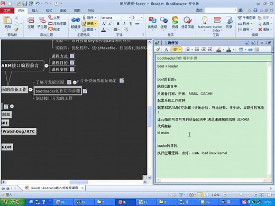Image resolution: width=275 pixels, height=206 pixels.
Task: Collapse the 了解开发板资源 branch
Action: 75,82
